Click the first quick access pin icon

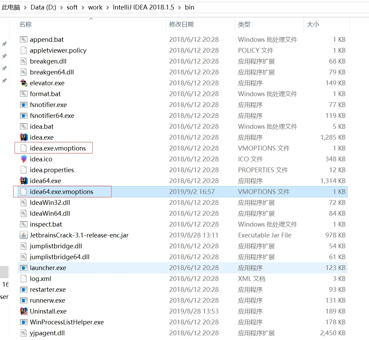pyautogui.click(x=4, y=44)
